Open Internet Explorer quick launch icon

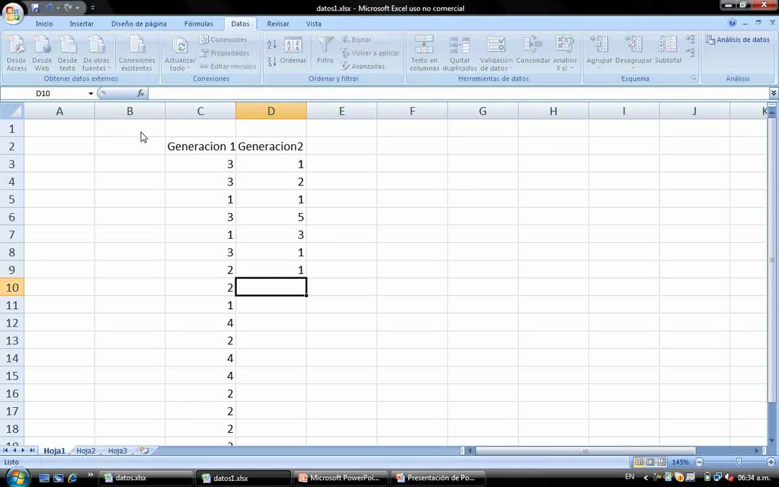click(72, 478)
